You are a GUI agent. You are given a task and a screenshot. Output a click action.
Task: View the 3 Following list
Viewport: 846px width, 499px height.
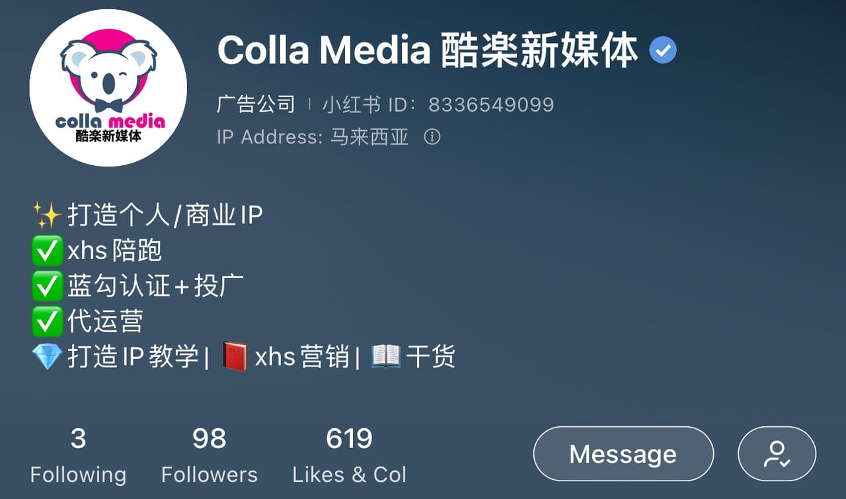tap(78, 455)
